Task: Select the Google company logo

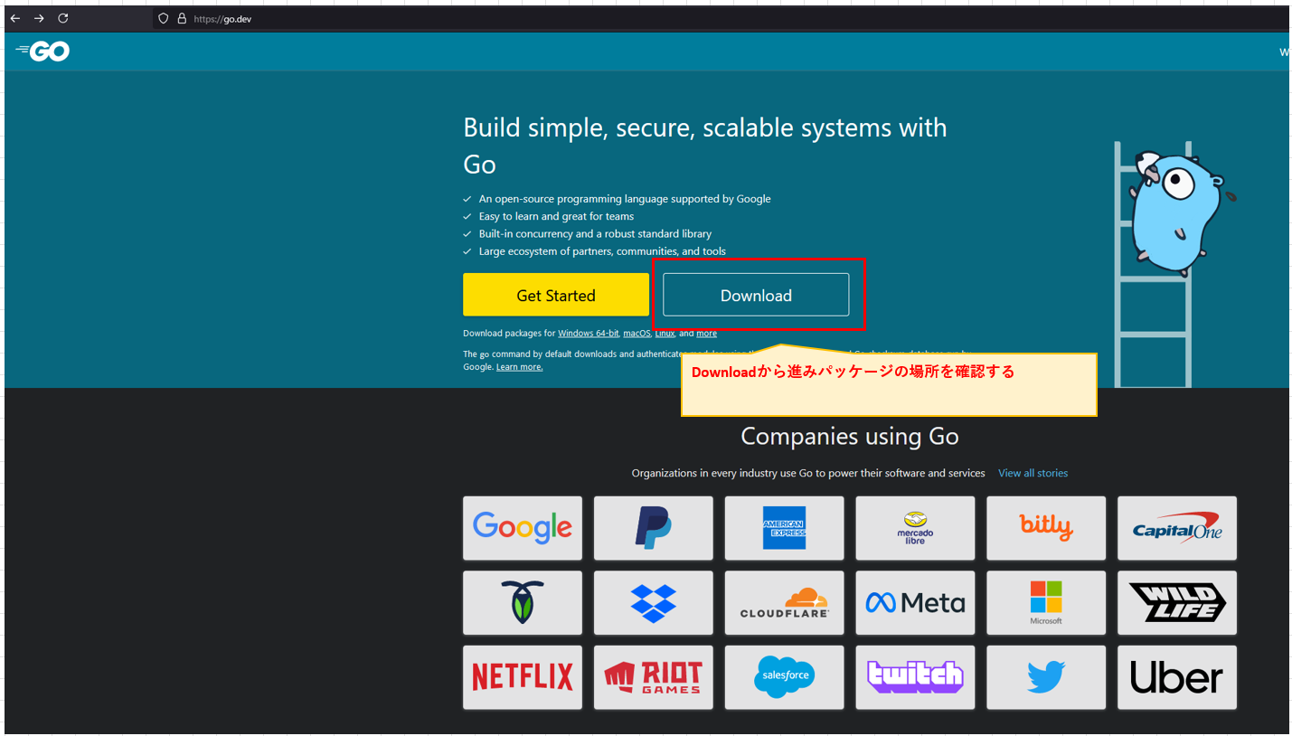Action: (523, 527)
